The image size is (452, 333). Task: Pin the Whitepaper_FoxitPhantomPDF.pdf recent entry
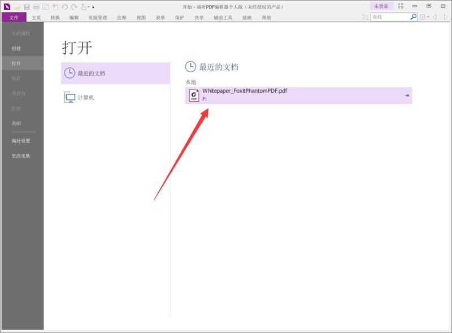tap(407, 96)
